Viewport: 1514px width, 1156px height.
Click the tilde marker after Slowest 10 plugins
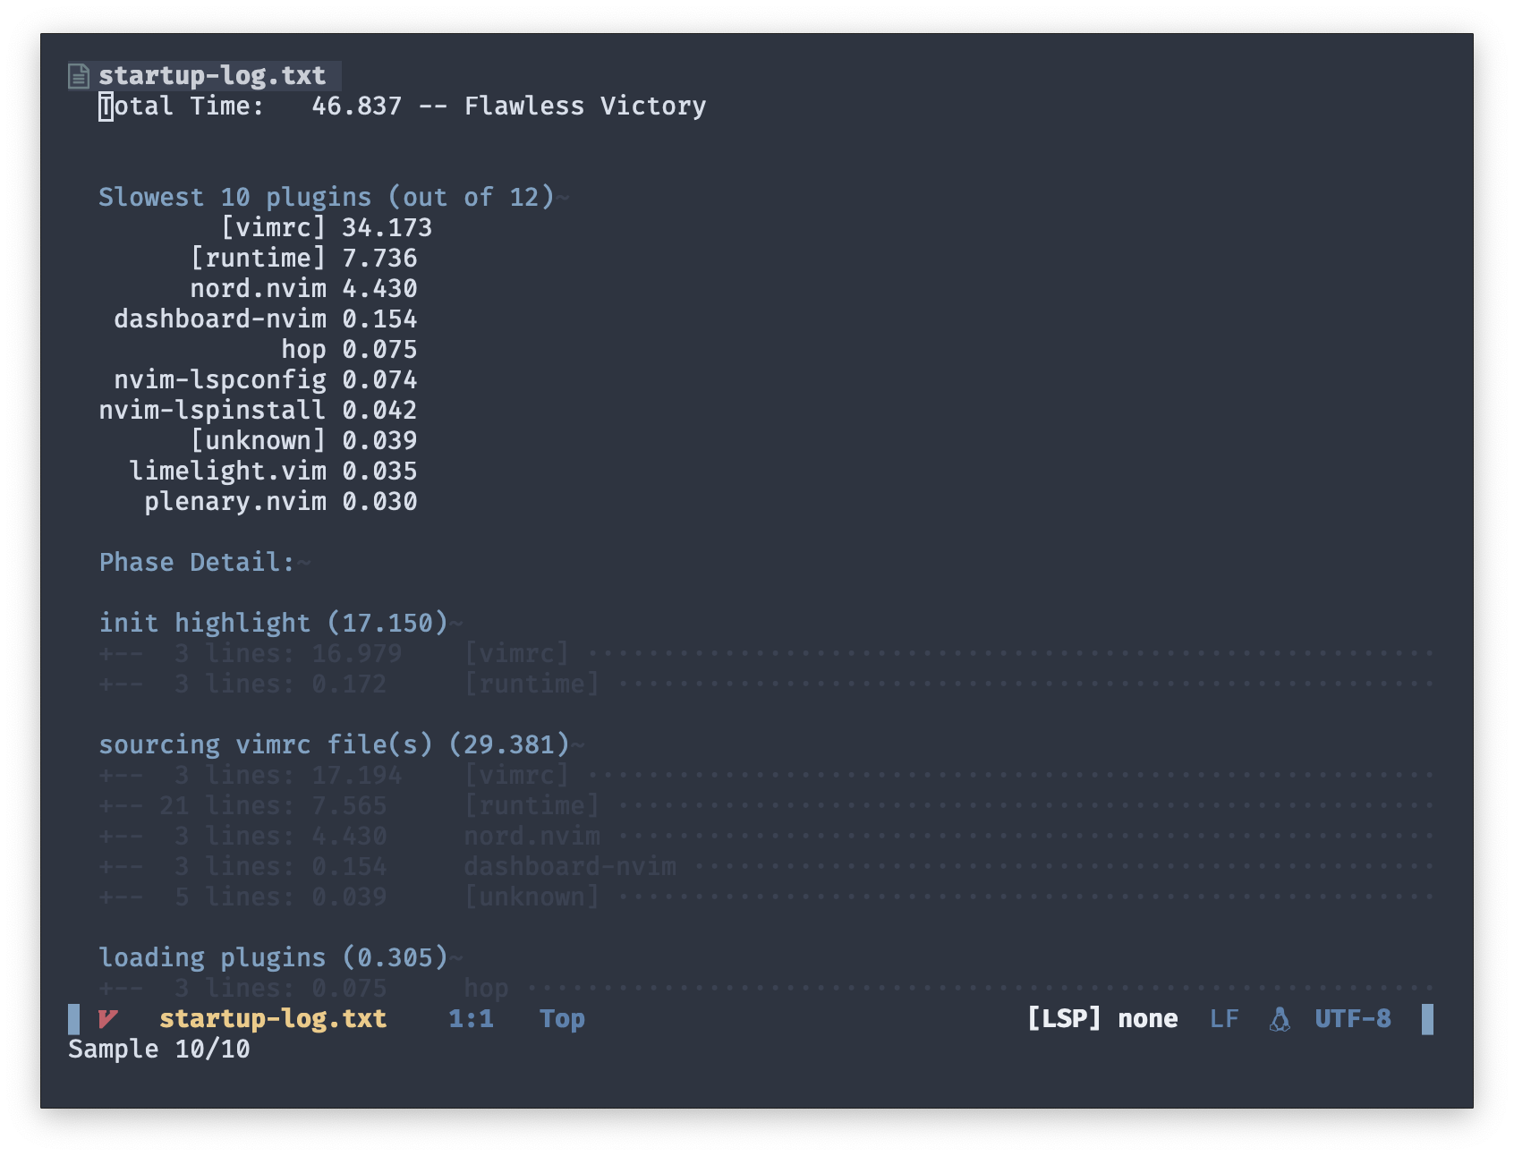coord(564,199)
